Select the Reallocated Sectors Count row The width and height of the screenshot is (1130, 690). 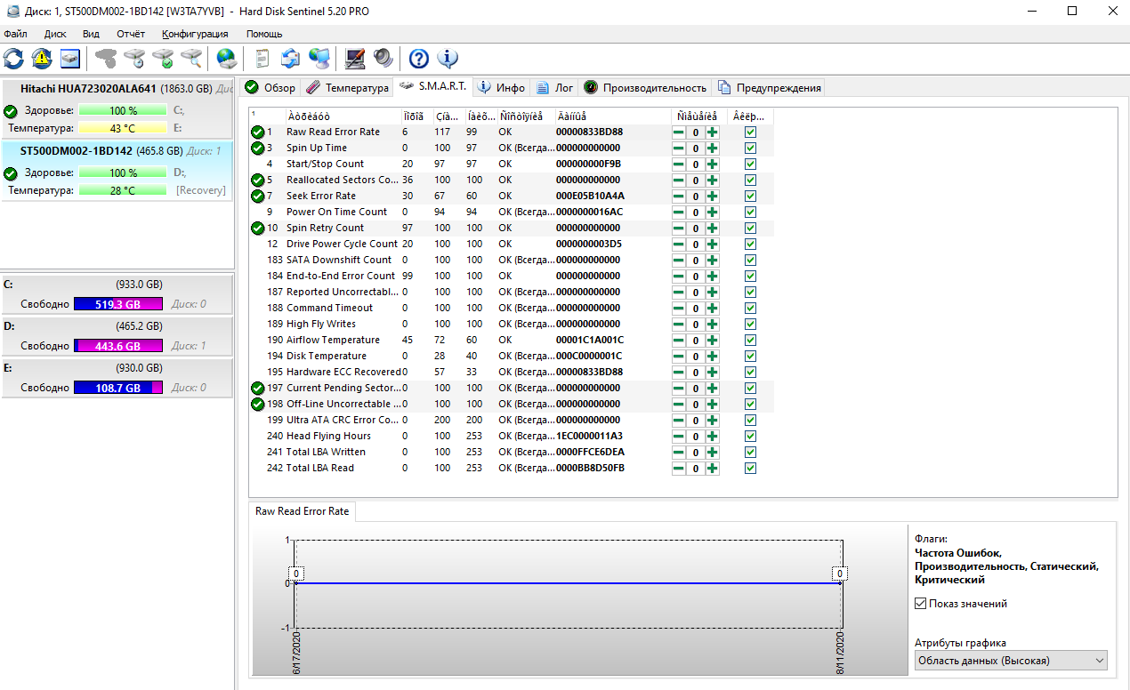(343, 180)
